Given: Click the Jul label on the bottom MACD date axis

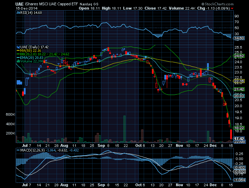Looking at the screenshot, I should 25,185.
